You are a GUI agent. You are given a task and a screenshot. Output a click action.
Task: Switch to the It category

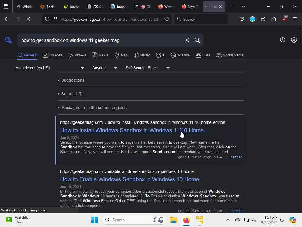tap(160, 55)
